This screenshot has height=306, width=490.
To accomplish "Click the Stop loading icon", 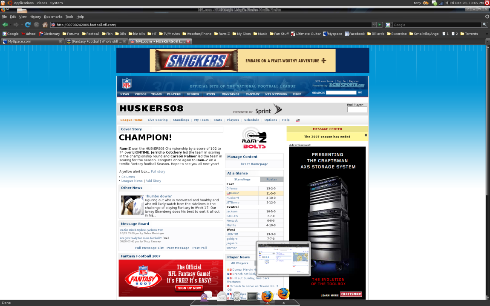I will (x=36, y=25).
